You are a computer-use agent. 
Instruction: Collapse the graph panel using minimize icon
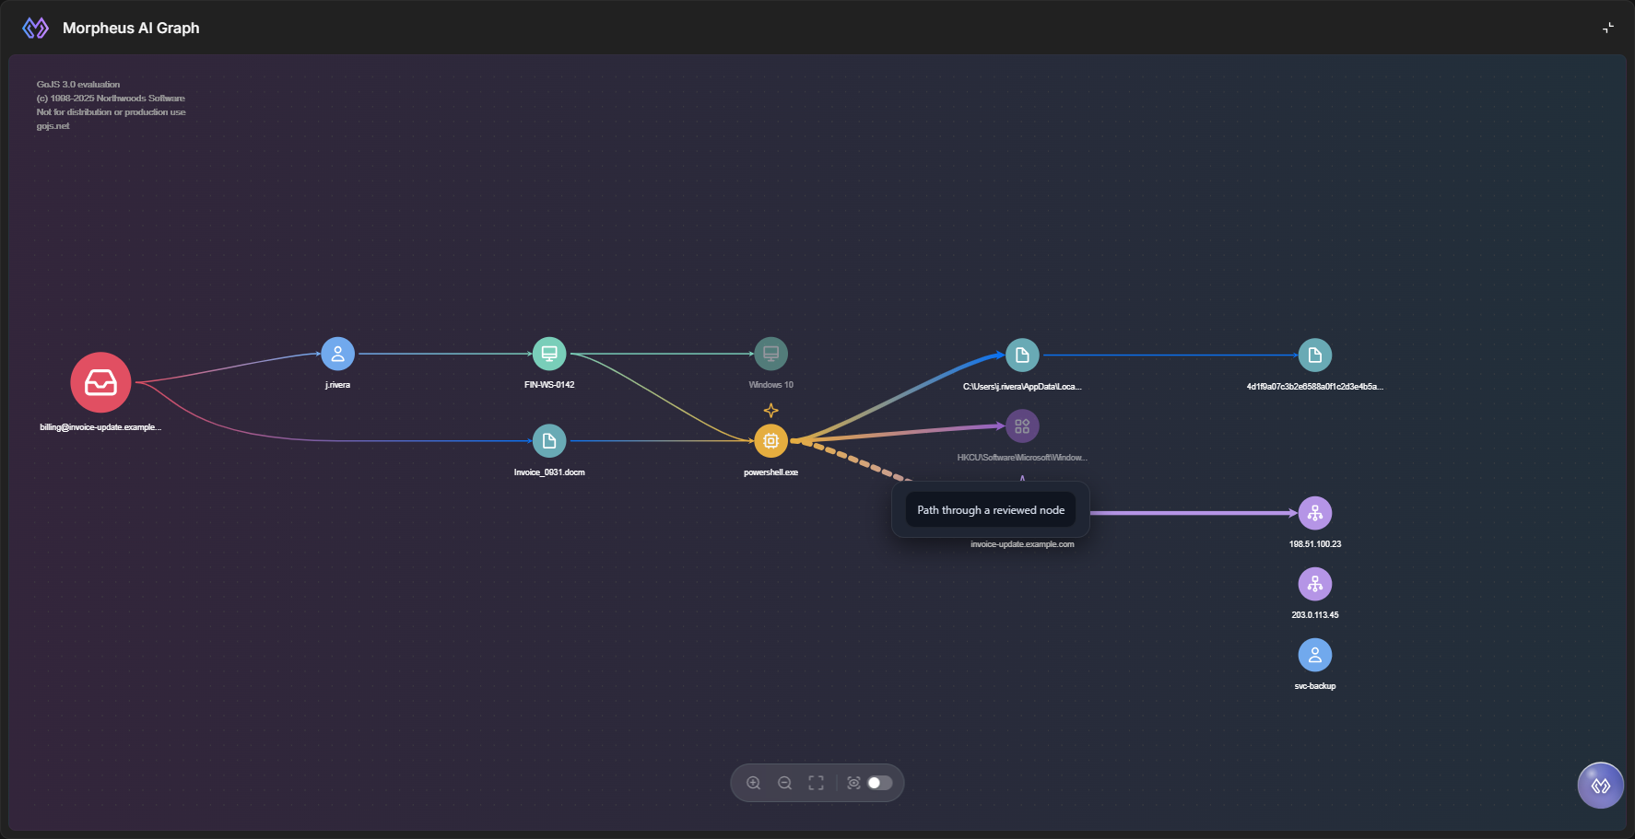point(1608,28)
